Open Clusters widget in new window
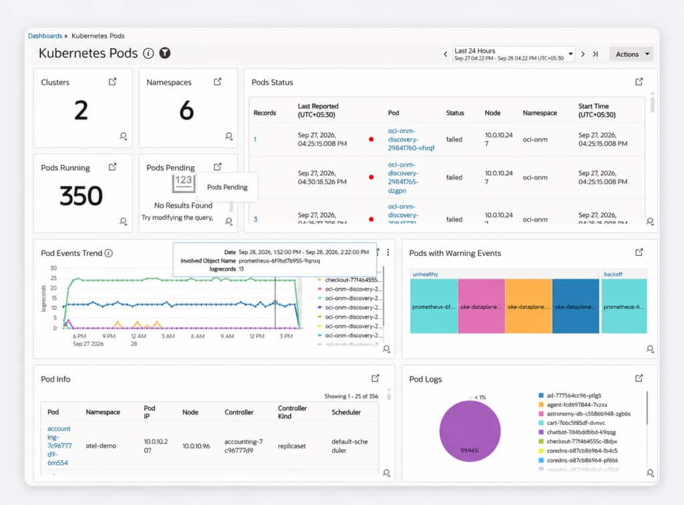This screenshot has width=684, height=505. click(112, 81)
